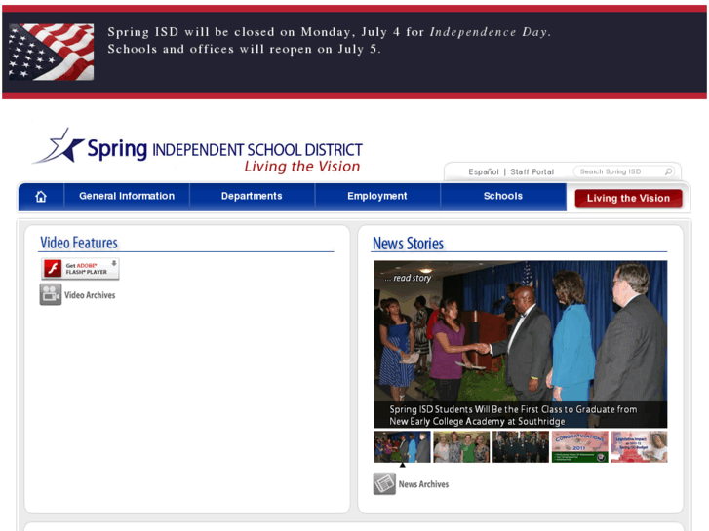Click the Video Features heading
This screenshot has width=709, height=531.
point(79,243)
